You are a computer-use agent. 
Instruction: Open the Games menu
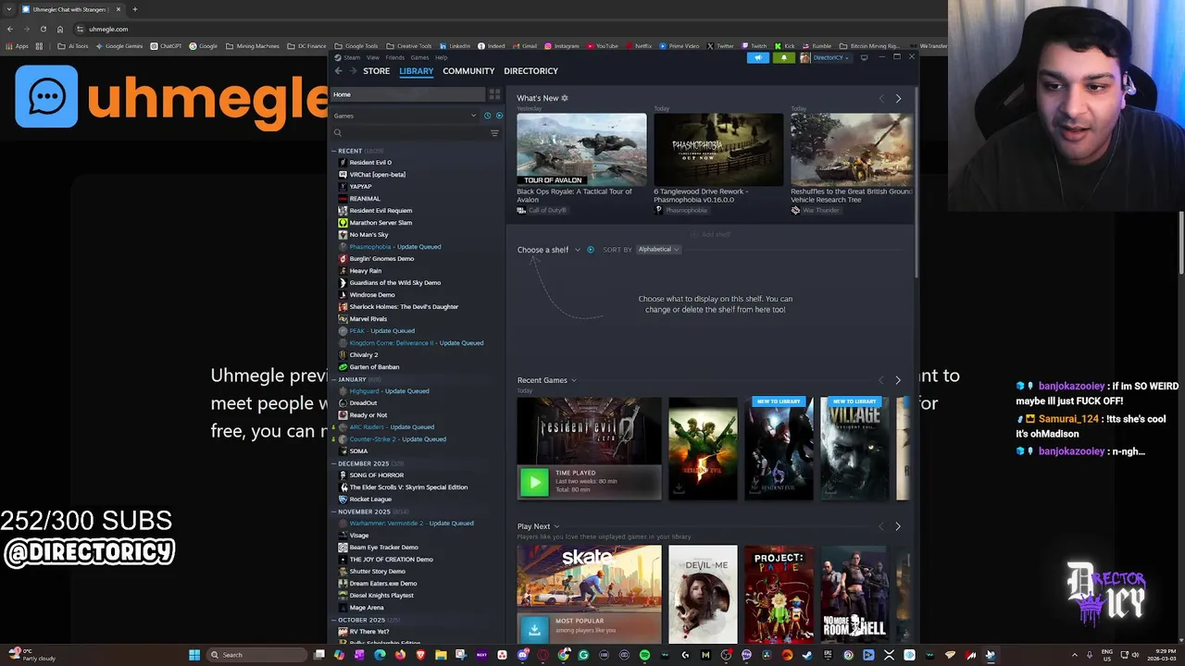point(419,57)
